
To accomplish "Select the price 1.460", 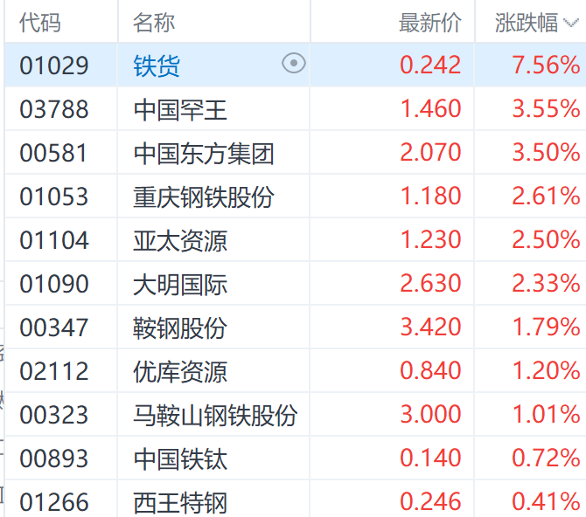I will coord(430,108).
